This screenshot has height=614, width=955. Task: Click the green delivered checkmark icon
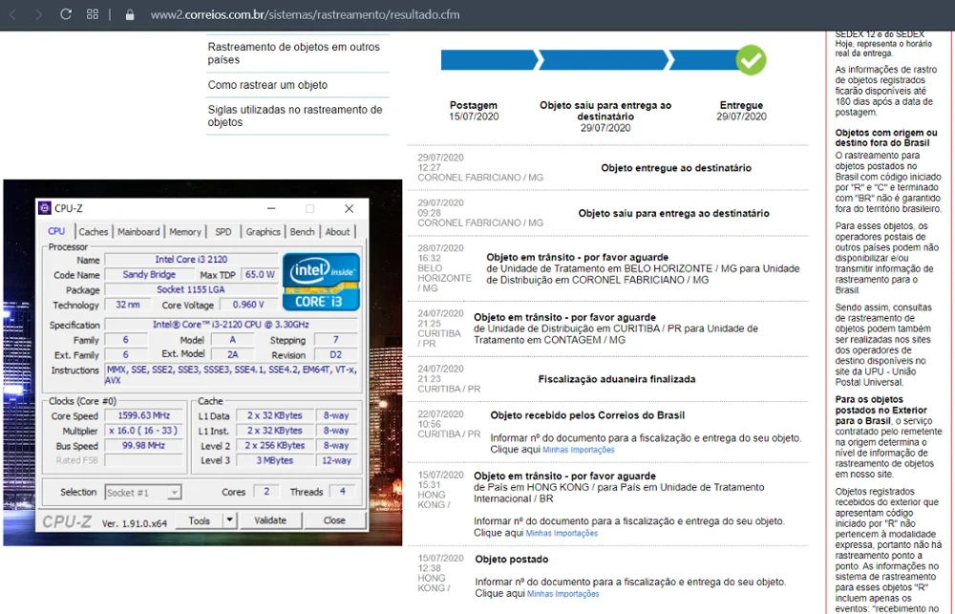751,60
